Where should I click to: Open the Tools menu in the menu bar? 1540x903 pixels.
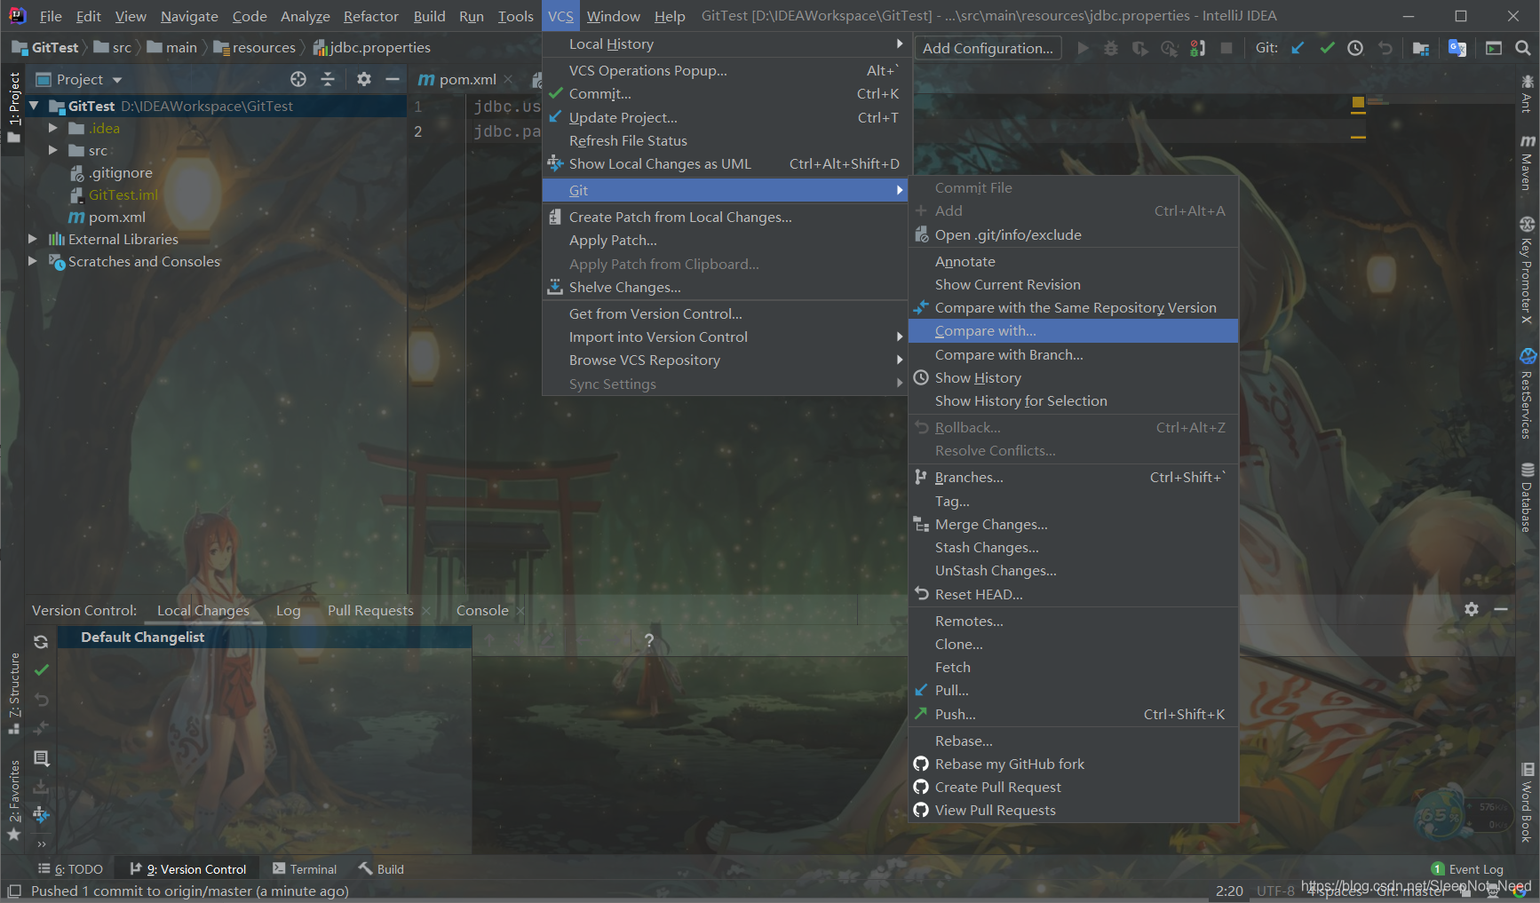(515, 16)
